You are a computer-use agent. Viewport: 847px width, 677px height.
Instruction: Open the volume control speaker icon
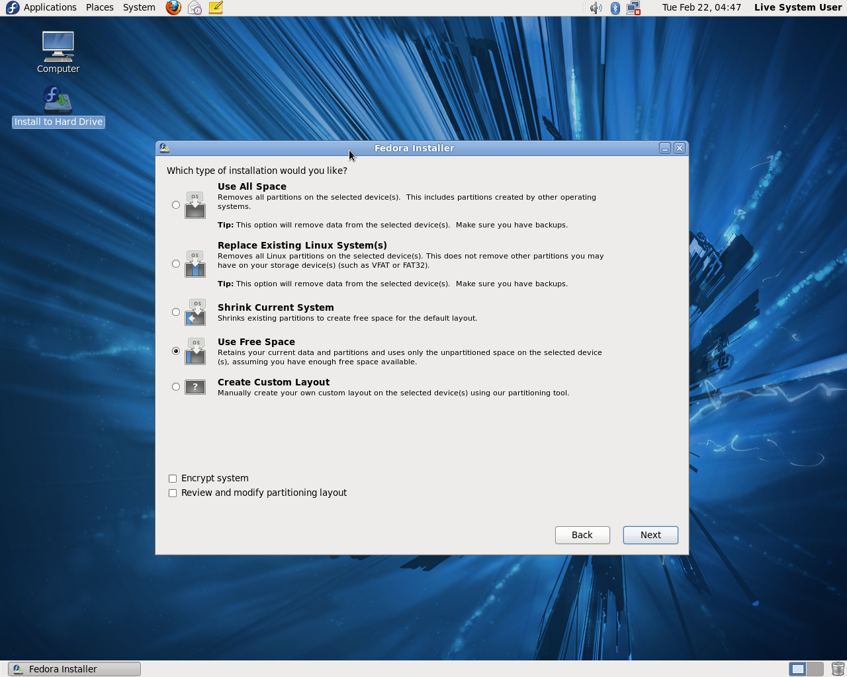pos(596,8)
